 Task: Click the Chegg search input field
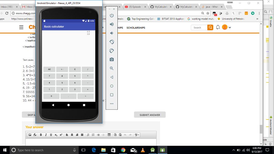point(199,28)
